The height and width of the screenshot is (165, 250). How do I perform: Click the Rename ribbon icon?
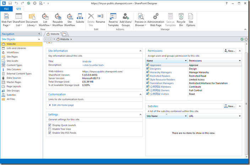[x=100, y=18]
